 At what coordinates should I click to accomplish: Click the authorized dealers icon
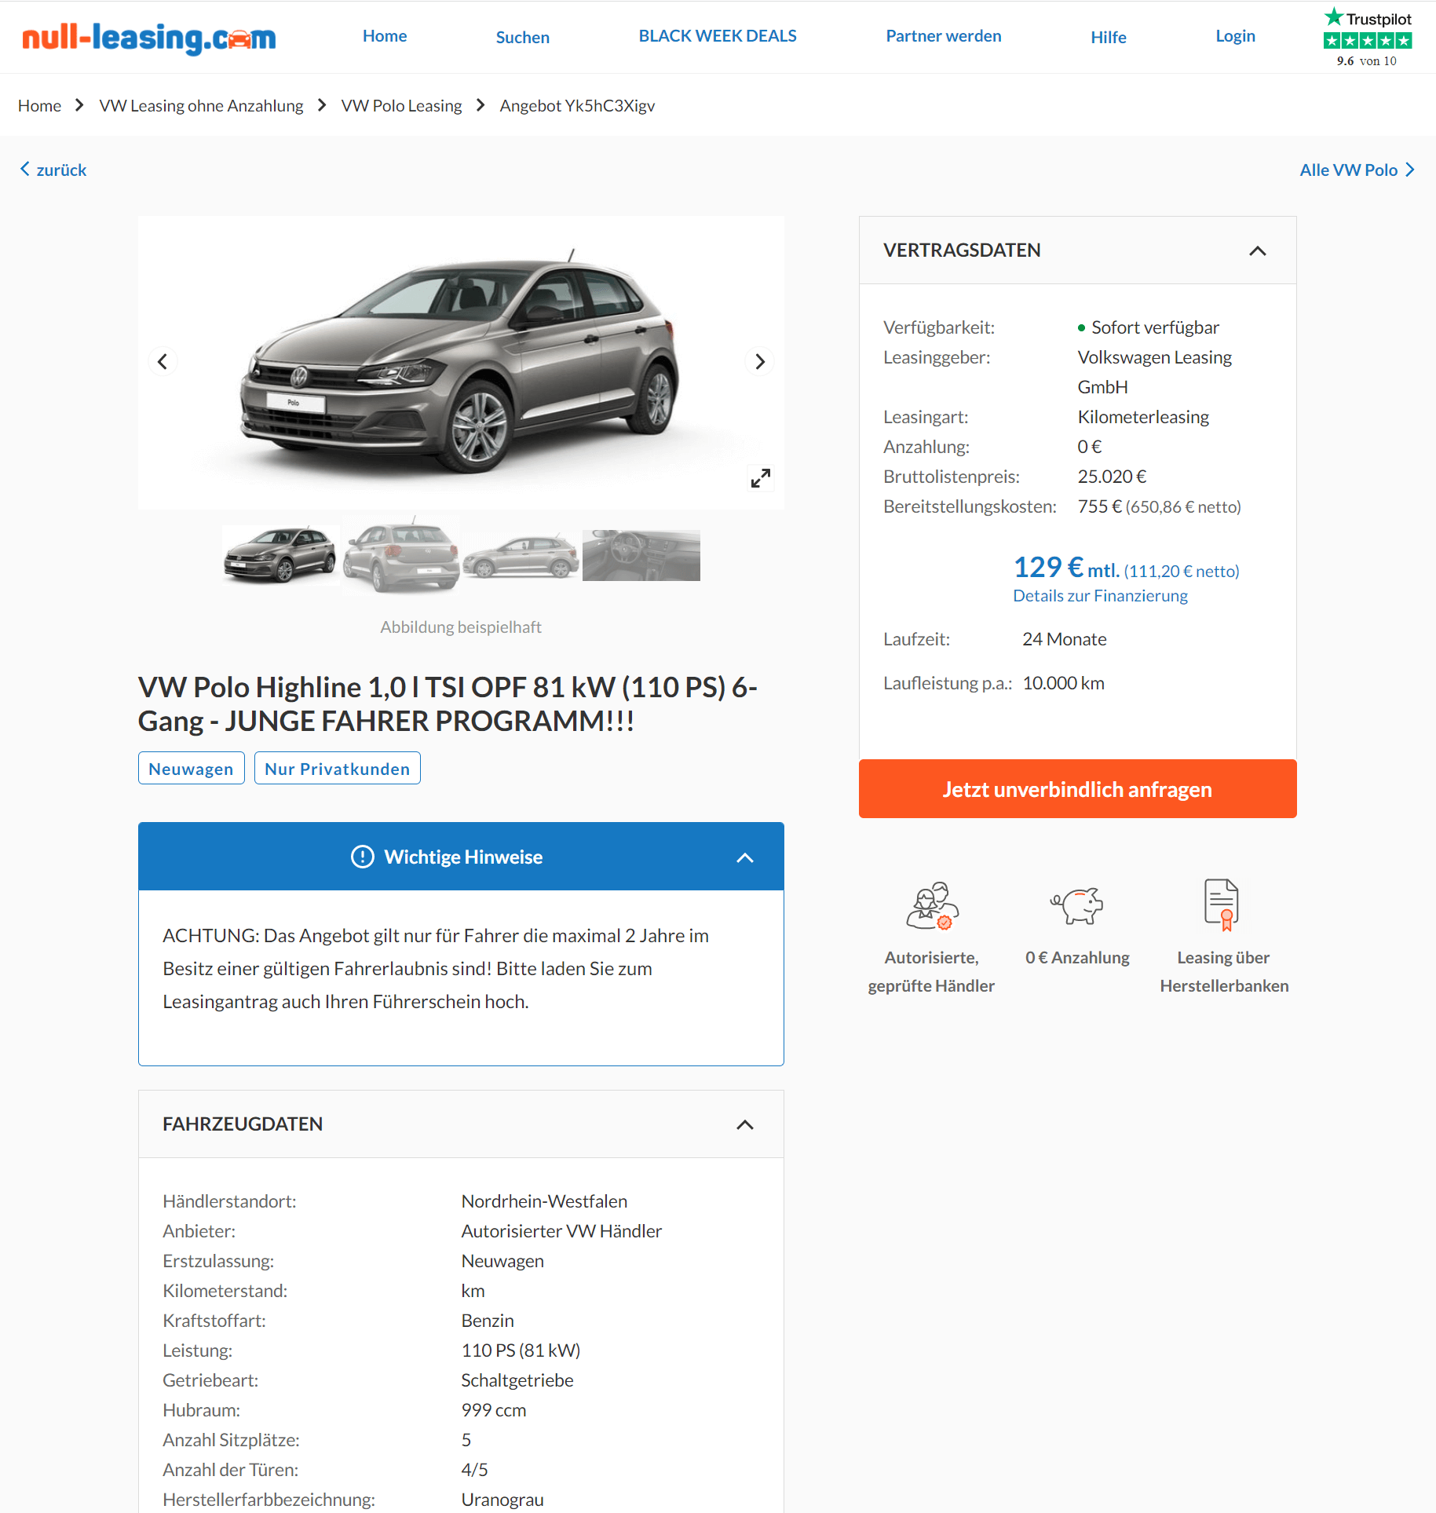(932, 905)
